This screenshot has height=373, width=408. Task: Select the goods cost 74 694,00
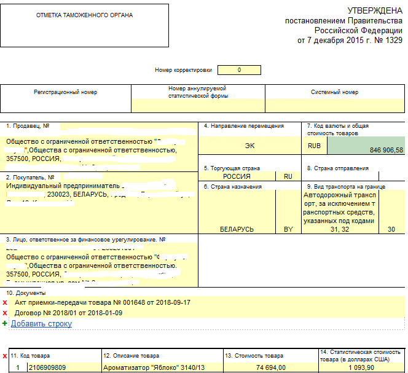click(271, 368)
